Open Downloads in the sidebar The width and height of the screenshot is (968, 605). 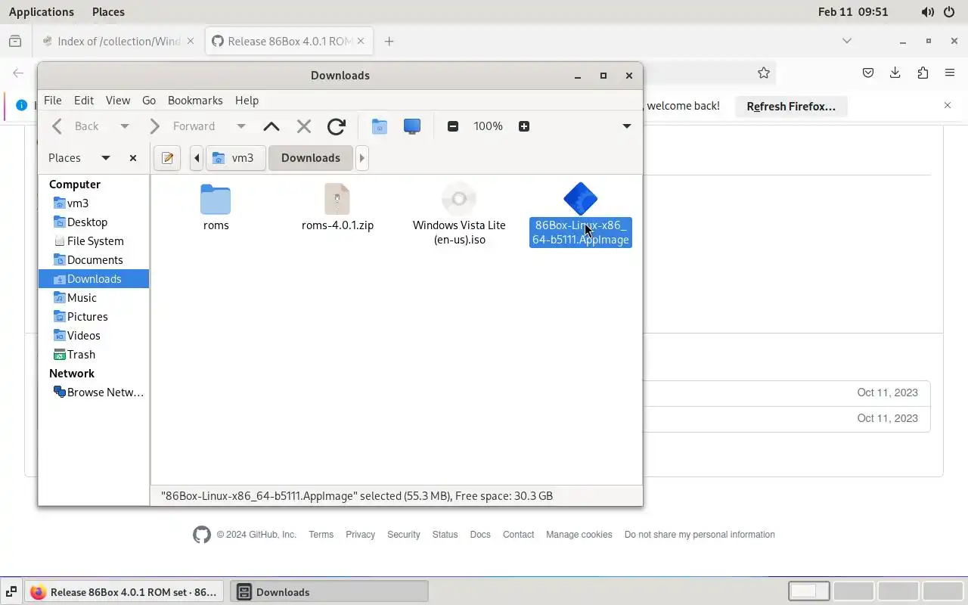tap(94, 278)
